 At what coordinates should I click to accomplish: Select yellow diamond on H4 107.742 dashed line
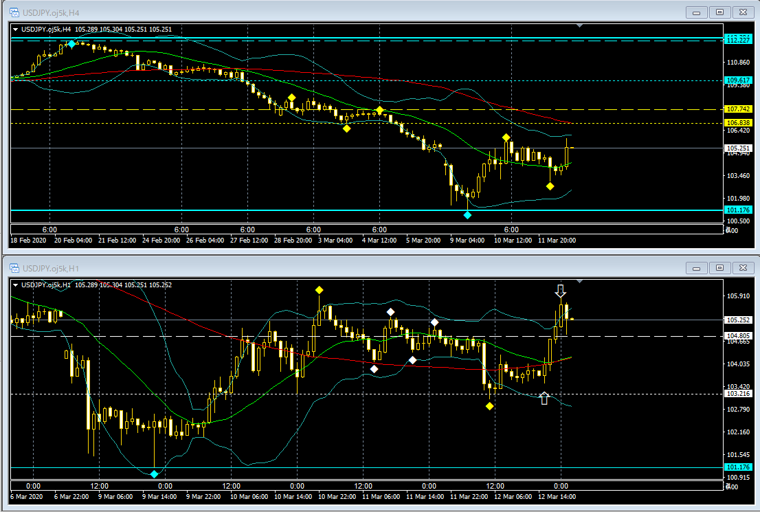(380, 110)
